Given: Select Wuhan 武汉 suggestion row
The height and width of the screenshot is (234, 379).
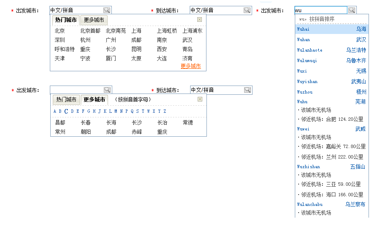Looking at the screenshot, I should (x=332, y=39).
